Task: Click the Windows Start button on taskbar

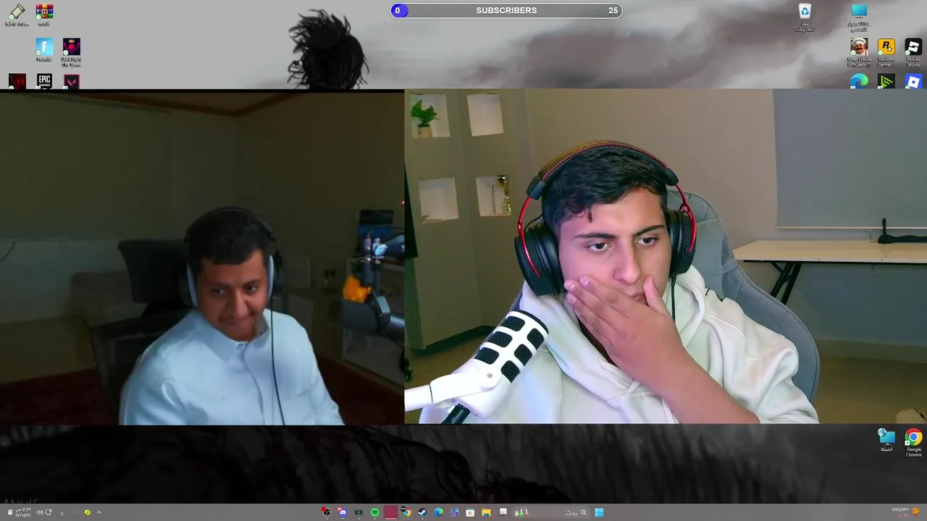Action: [x=599, y=512]
